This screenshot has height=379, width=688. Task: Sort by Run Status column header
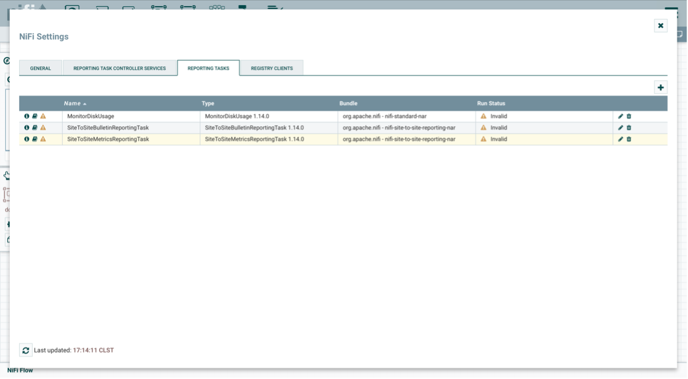(x=544, y=103)
